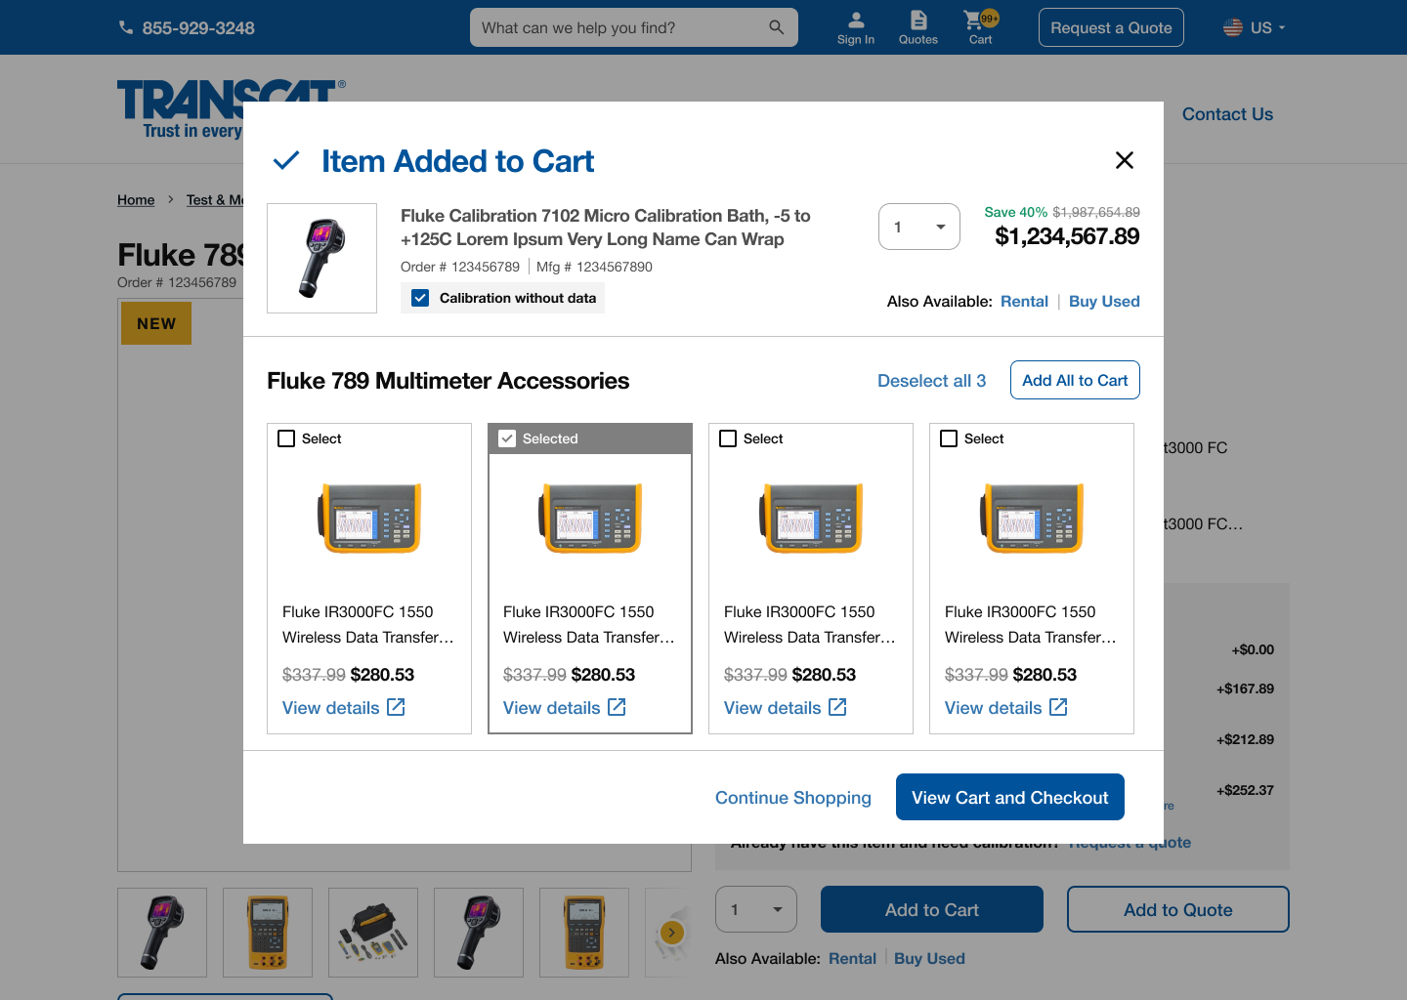Select the yellow multimeter thumbnail below the product
The height and width of the screenshot is (1000, 1407).
pyautogui.click(x=267, y=933)
